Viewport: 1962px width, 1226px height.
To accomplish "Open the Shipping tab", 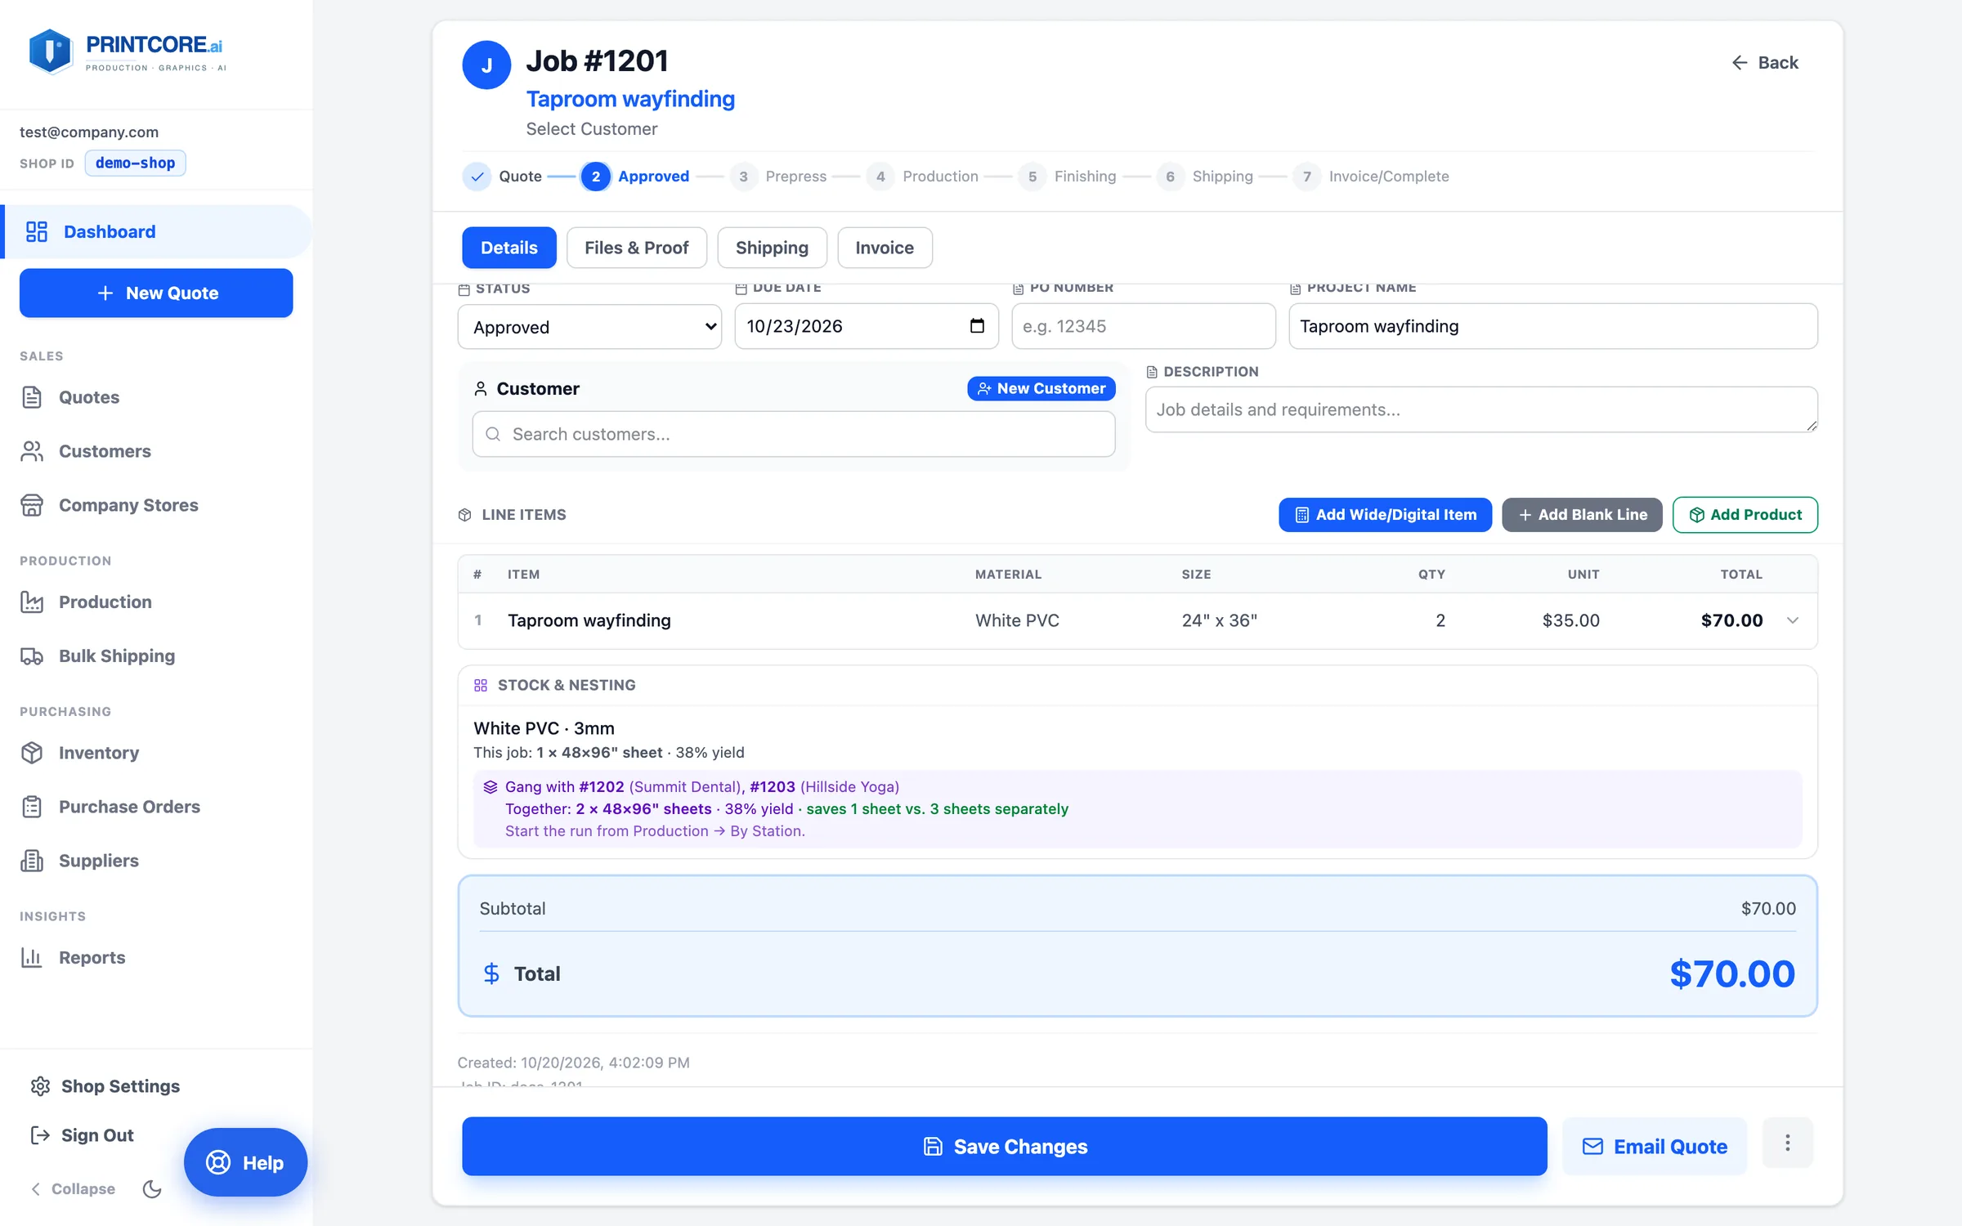I will [772, 248].
